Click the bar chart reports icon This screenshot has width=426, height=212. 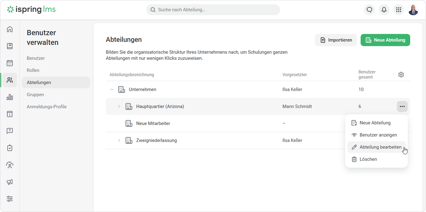tap(10, 97)
